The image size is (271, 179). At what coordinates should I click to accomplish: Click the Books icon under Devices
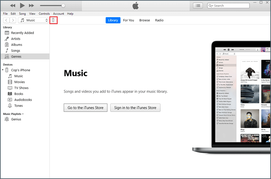coord(10,94)
